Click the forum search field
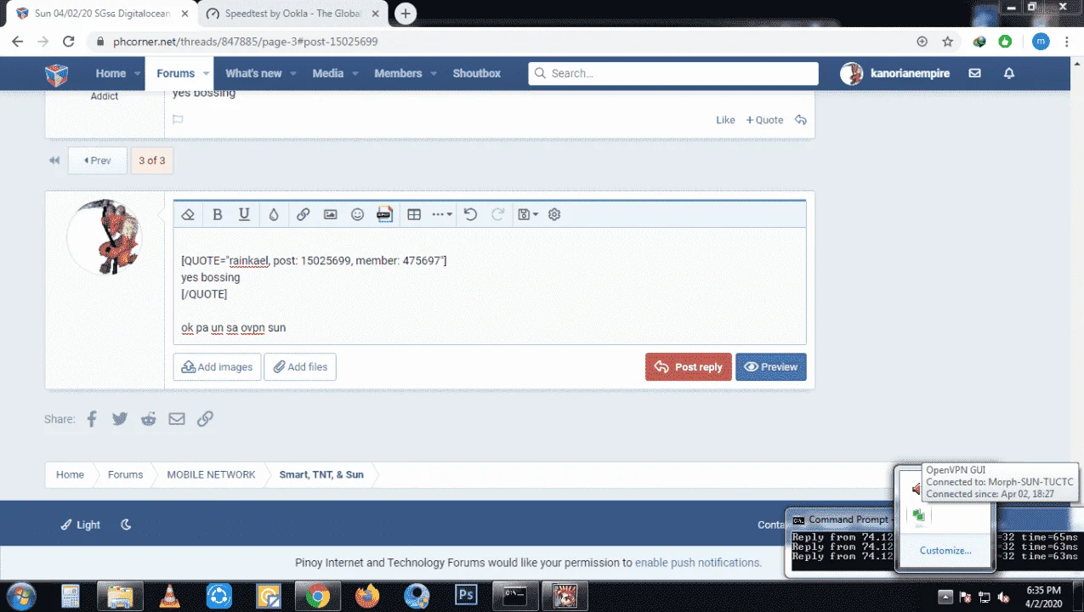Viewport: 1084px width, 612px height. pyautogui.click(x=673, y=73)
